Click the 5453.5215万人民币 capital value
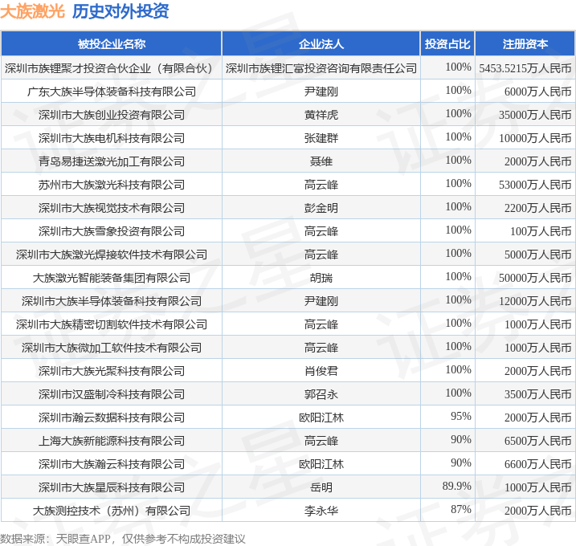576x546 pixels. click(525, 68)
